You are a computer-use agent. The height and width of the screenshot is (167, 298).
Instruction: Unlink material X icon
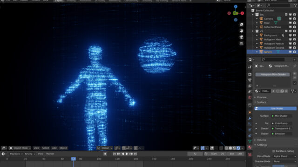pos(286,91)
